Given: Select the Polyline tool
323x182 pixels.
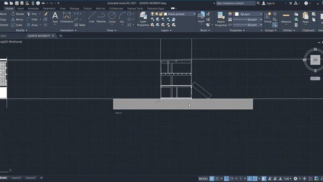Looking at the screenshot, I should (101, 17).
